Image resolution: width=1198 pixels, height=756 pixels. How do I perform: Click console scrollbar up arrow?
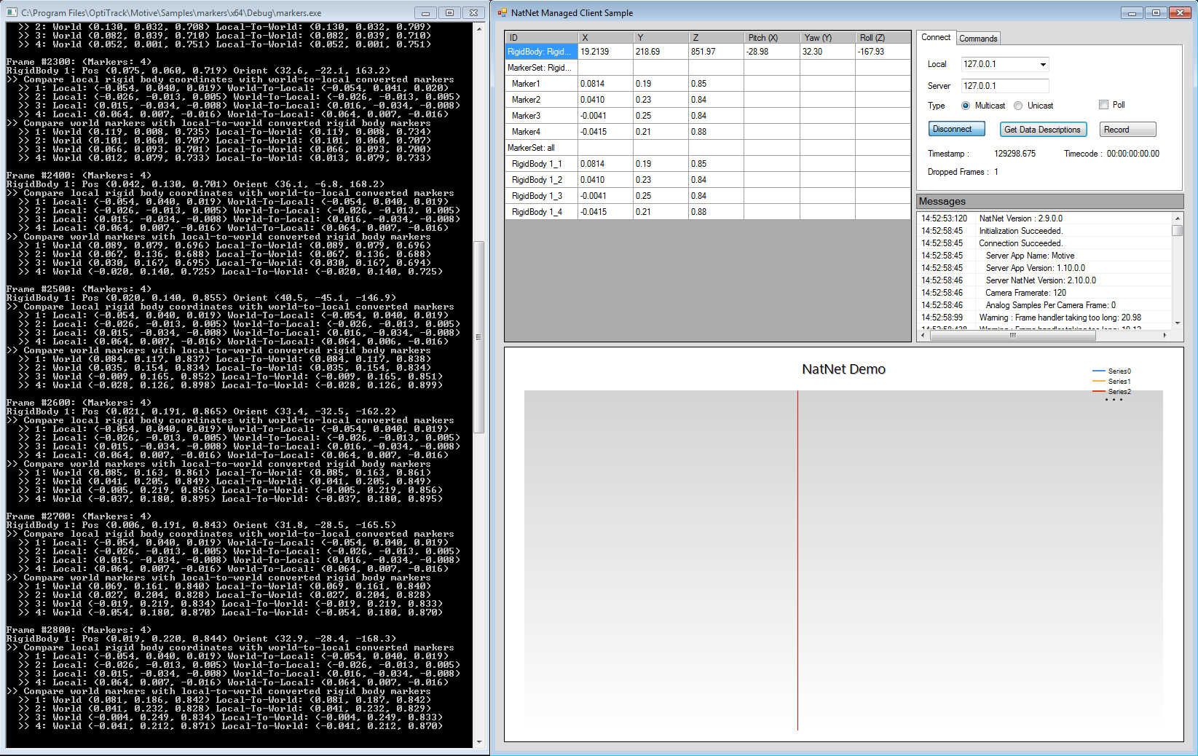click(478, 28)
